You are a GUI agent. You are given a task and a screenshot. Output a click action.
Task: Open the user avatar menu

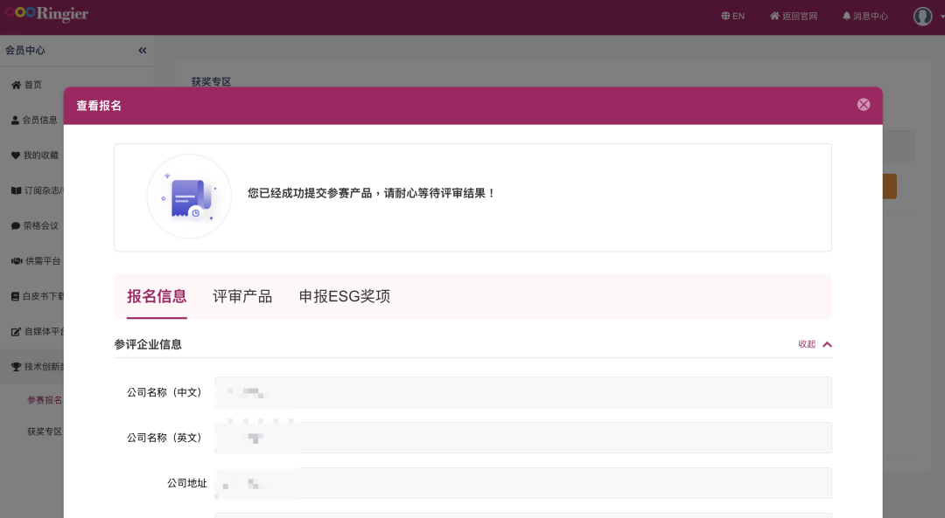[923, 16]
